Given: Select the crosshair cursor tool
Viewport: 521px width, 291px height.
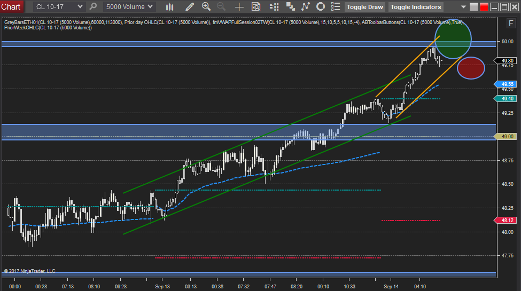Looking at the screenshot, I should [239, 6].
